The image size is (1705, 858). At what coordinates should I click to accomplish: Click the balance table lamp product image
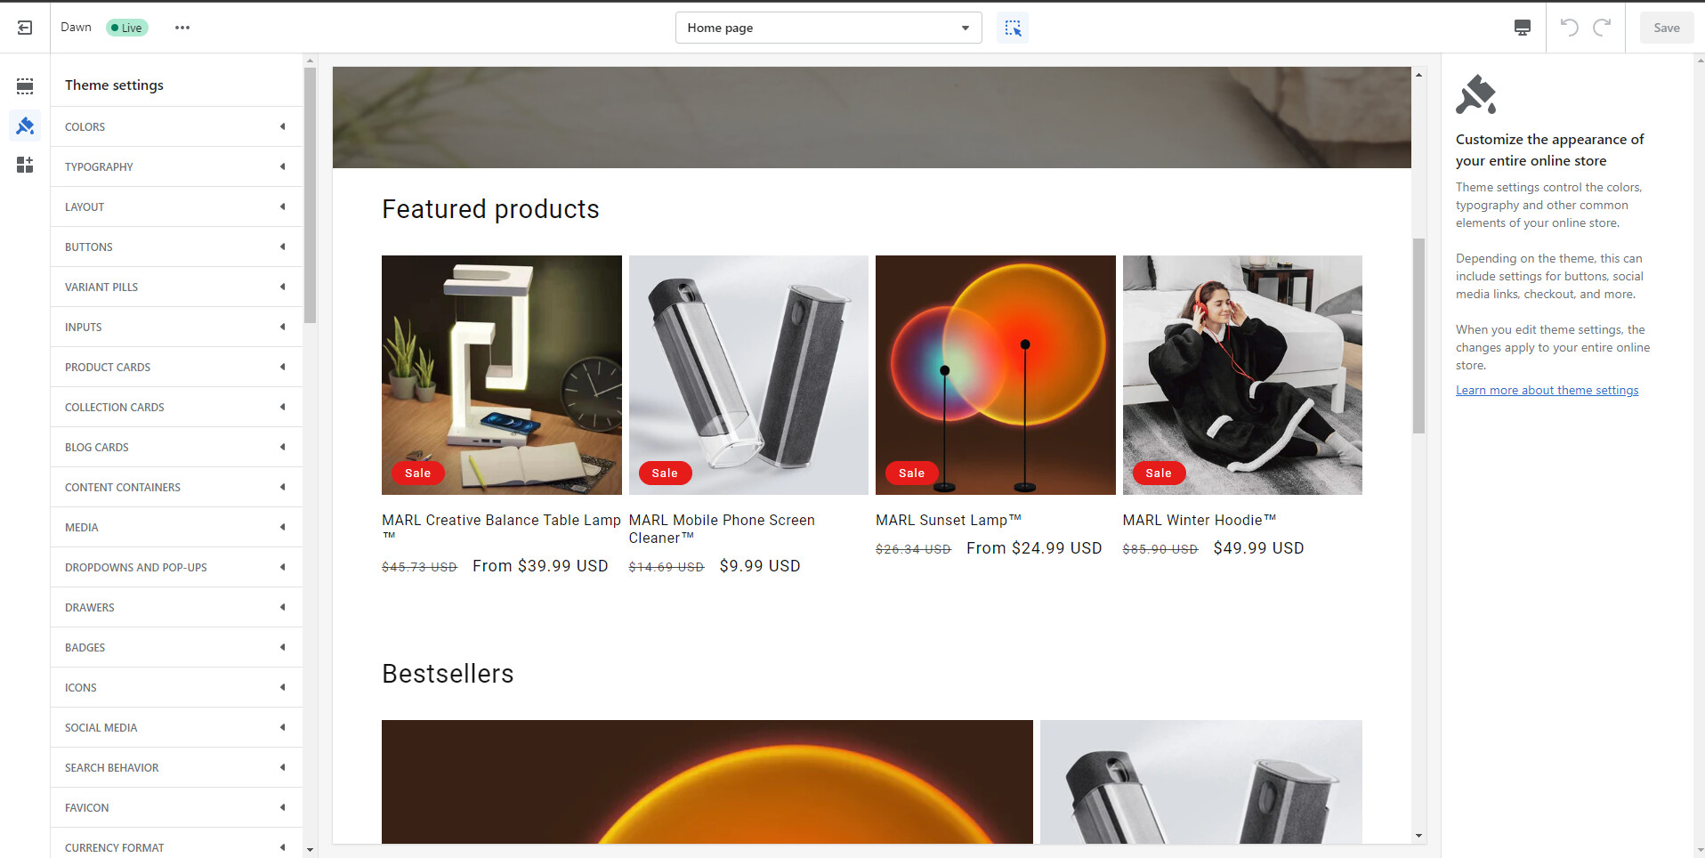click(x=502, y=375)
